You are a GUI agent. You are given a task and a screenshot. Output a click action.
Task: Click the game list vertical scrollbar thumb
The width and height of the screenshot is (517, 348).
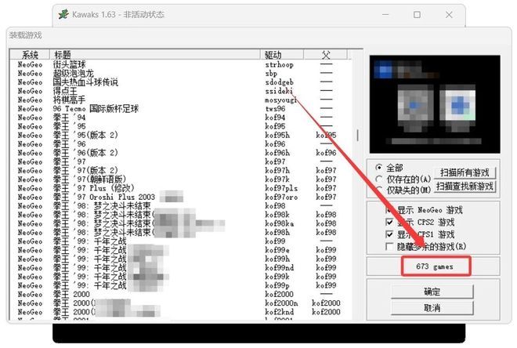tap(357, 135)
